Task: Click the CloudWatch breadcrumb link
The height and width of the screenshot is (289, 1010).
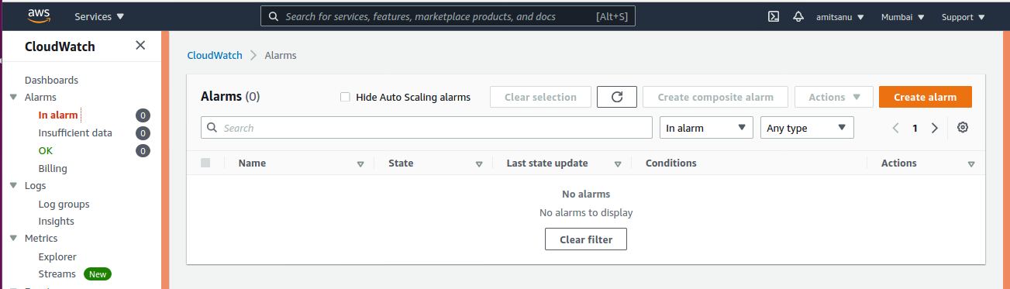Action: click(x=215, y=55)
